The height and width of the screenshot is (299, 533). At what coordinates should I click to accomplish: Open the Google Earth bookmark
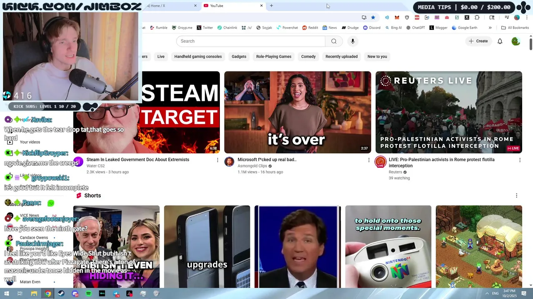[x=464, y=28]
